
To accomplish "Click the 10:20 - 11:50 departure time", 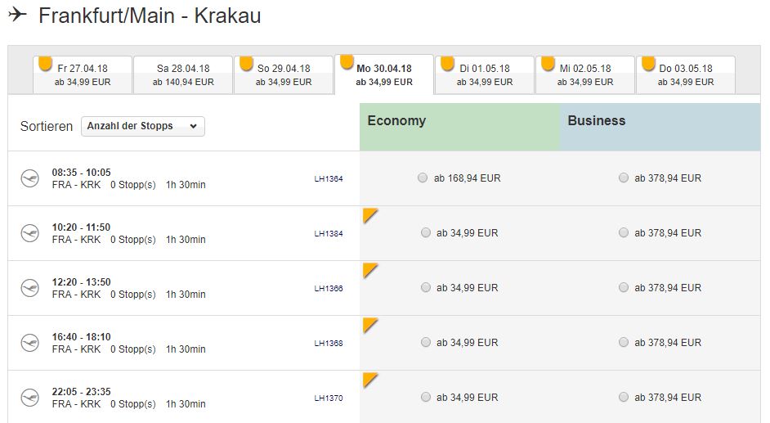I will 82,227.
